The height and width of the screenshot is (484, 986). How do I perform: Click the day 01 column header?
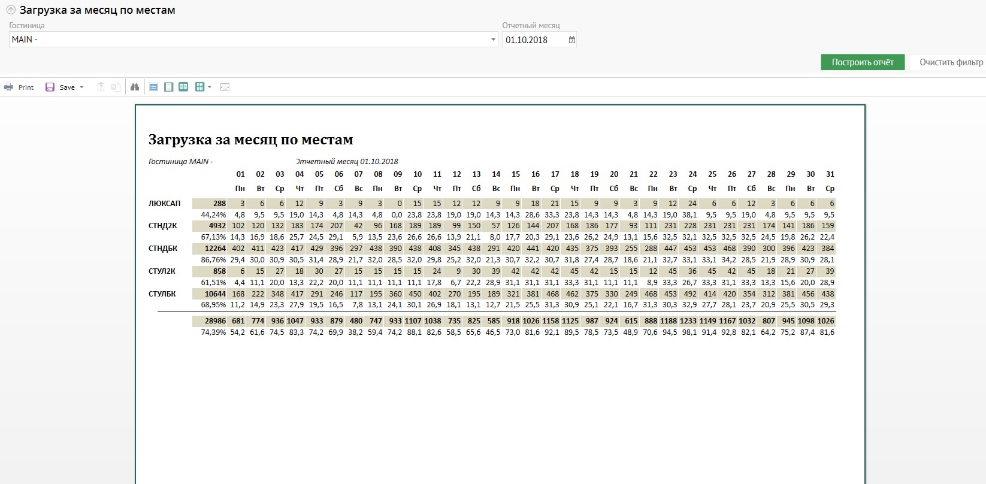pyautogui.click(x=240, y=174)
